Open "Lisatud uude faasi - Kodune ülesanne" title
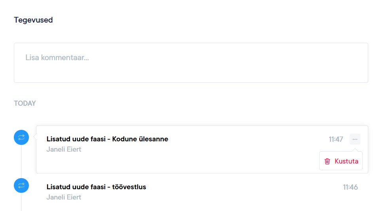Viewport: 388px width, 211px height. coord(107,139)
